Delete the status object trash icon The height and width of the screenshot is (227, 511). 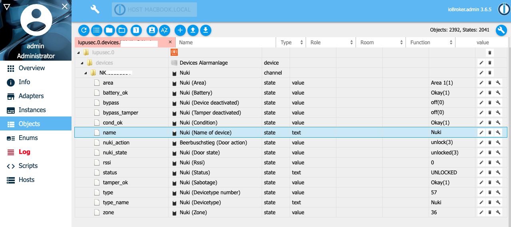(490, 172)
